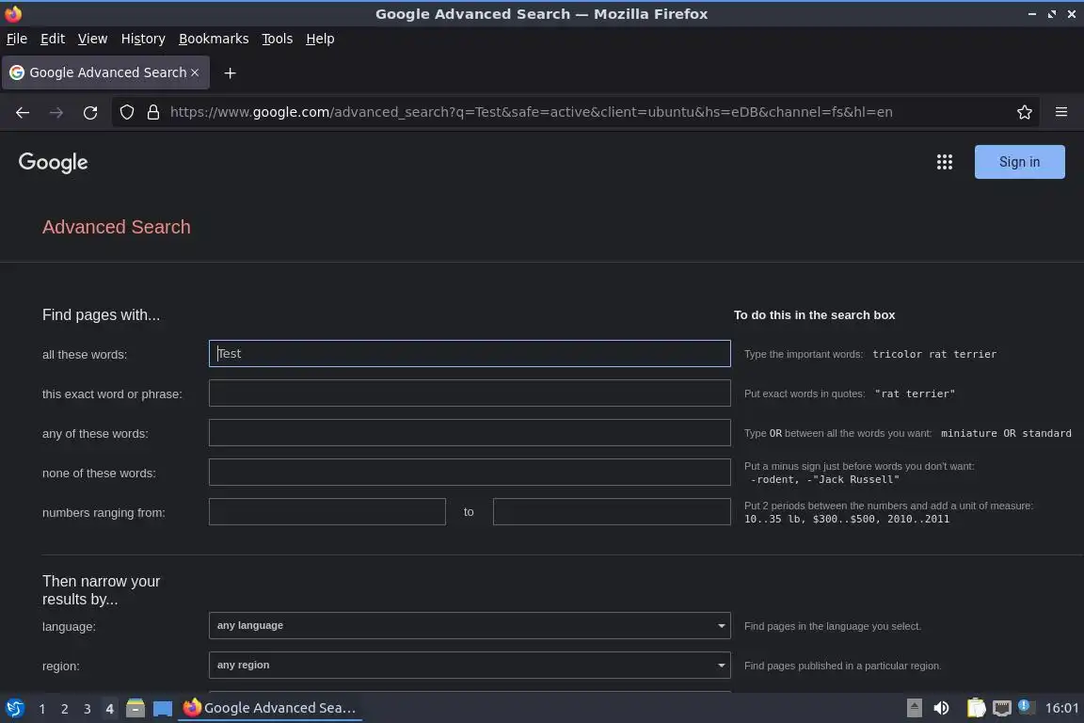Screen dimensions: 1084x723
Task: Click the forward navigation arrow
Action: [x=56, y=112]
